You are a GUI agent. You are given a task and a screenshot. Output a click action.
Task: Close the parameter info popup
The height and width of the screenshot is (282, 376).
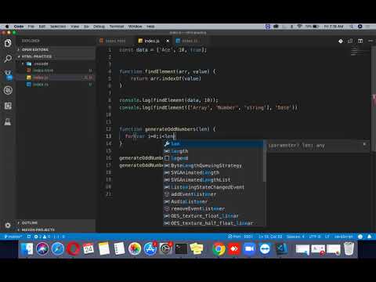(x=364, y=144)
